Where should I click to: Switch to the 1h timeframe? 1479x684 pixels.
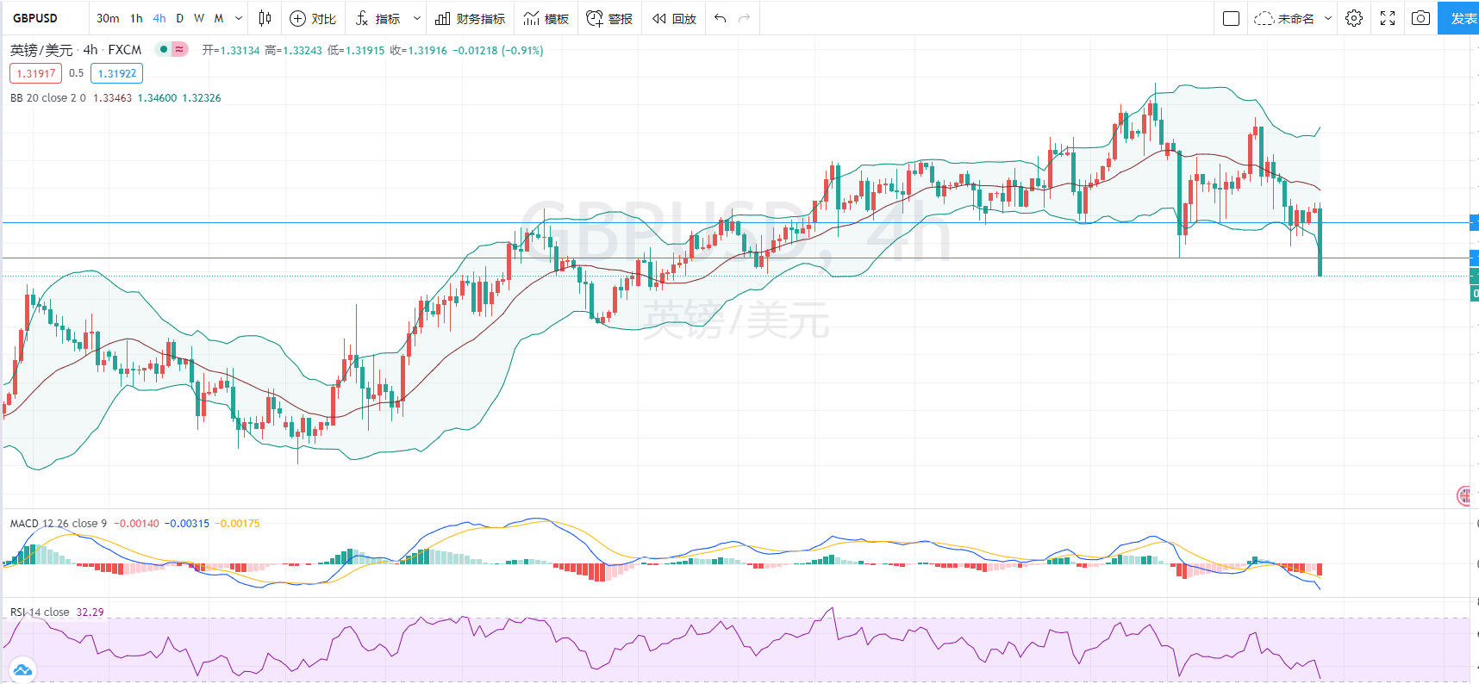(x=136, y=18)
